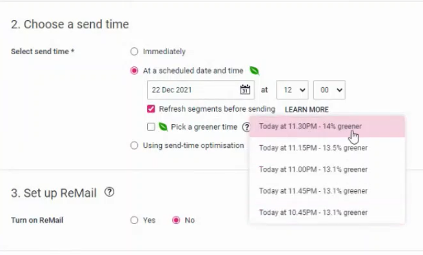This screenshot has height=255, width=423.
Task: Uncheck Refresh segments before sending
Action: tap(151, 109)
